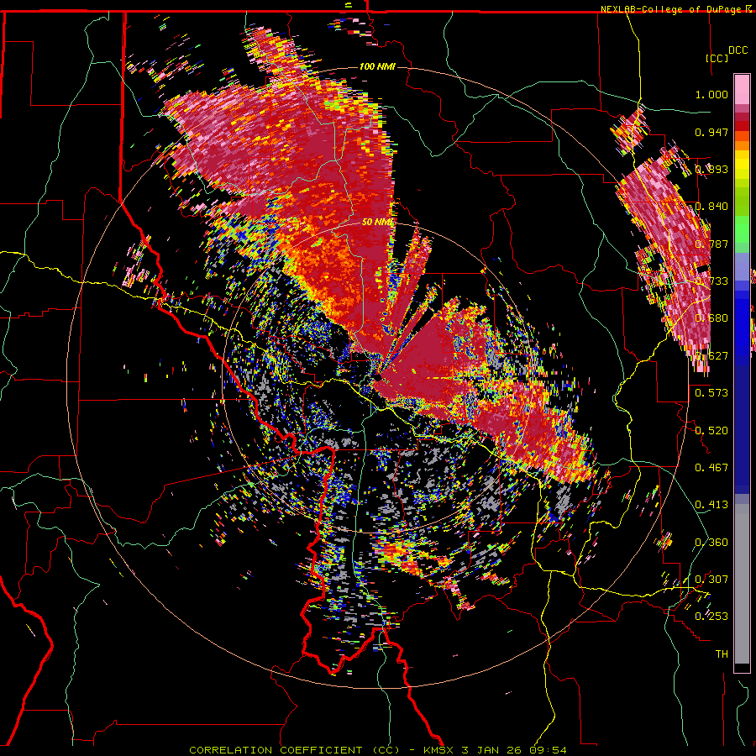Click the 0.627 scale value

pyautogui.click(x=711, y=356)
